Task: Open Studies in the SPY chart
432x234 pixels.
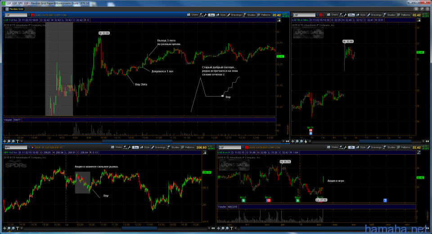Action: 173,148
